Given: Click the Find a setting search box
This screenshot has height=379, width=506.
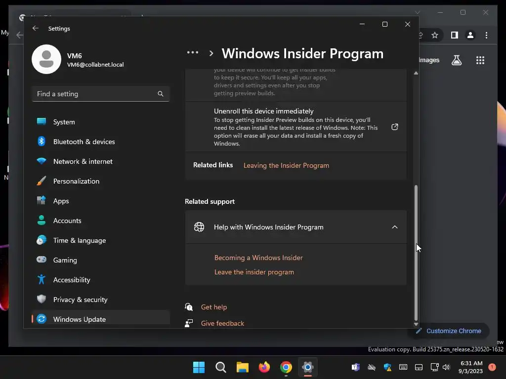Looking at the screenshot, I should tap(101, 94).
